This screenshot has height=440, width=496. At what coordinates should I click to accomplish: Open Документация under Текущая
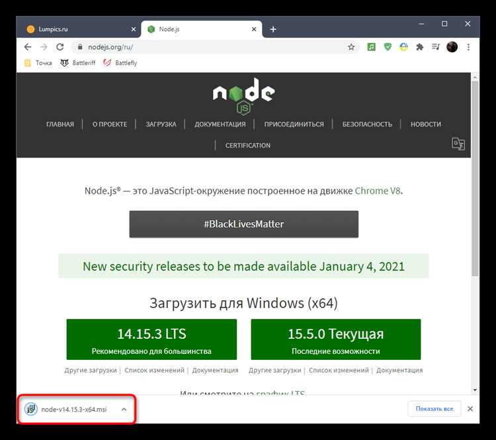(399, 370)
